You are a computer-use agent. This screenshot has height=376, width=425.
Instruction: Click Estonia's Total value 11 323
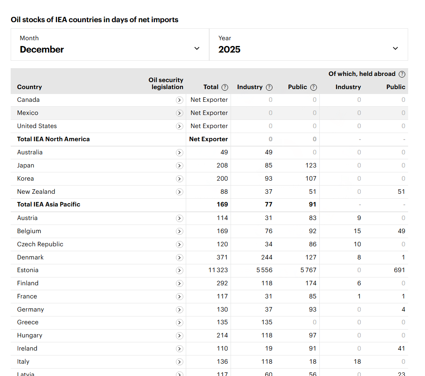click(218, 270)
